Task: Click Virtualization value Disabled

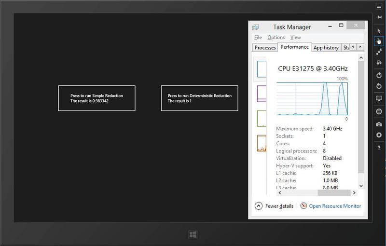Action: tap(332, 158)
